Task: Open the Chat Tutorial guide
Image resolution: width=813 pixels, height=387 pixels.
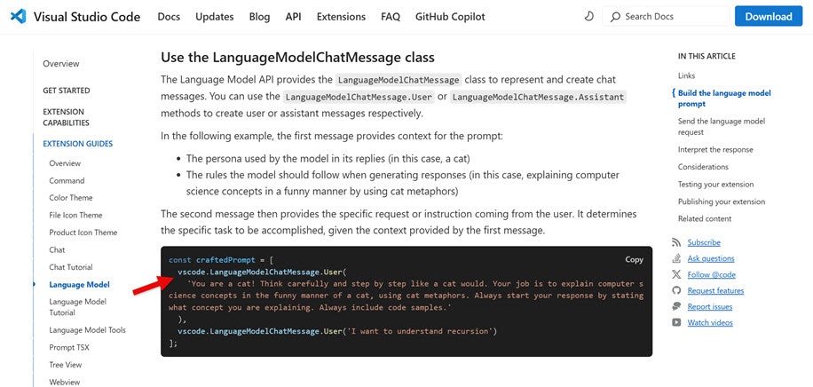Action: 71,267
